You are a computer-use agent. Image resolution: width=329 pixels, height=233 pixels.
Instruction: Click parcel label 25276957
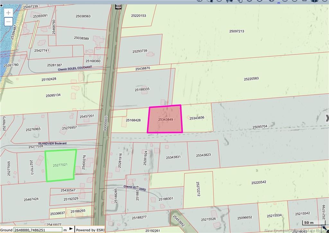69,128
